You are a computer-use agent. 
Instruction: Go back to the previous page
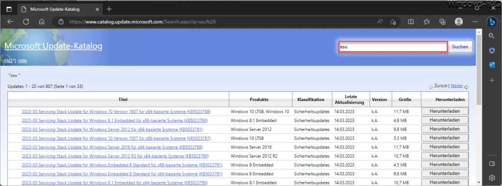click(10, 21)
